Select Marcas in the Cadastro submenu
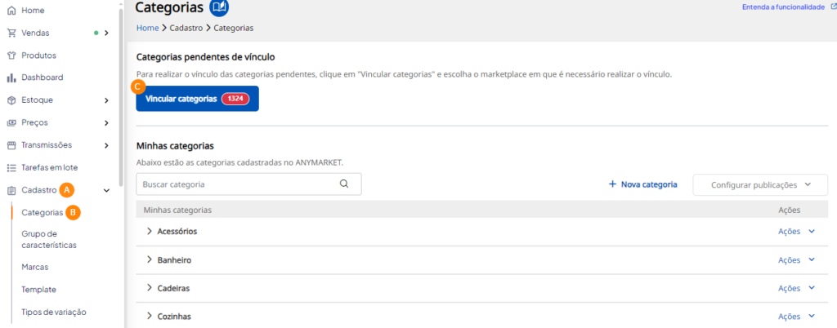The height and width of the screenshot is (328, 837). [x=34, y=267]
